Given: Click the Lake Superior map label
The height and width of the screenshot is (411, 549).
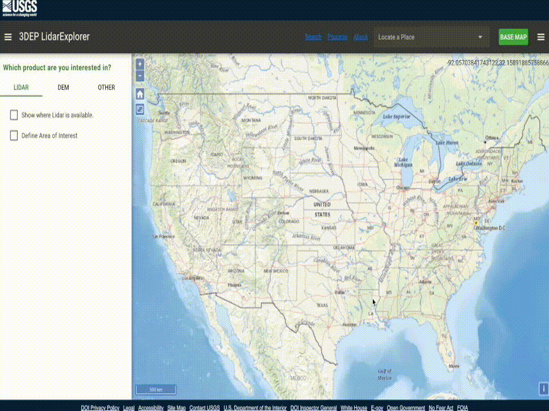Looking at the screenshot, I should tap(396, 116).
